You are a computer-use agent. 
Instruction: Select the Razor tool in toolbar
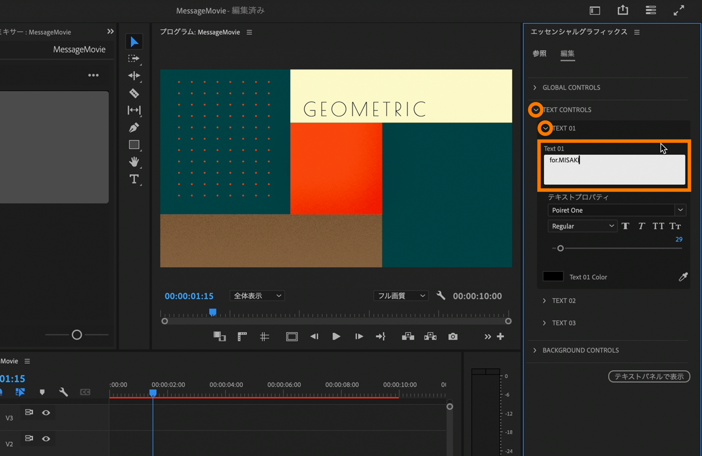pyautogui.click(x=134, y=93)
